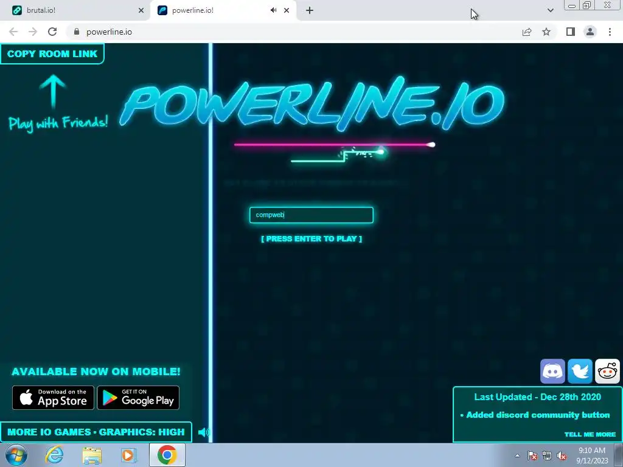
Task: Mute game sound with the speaker icon
Action: click(203, 432)
